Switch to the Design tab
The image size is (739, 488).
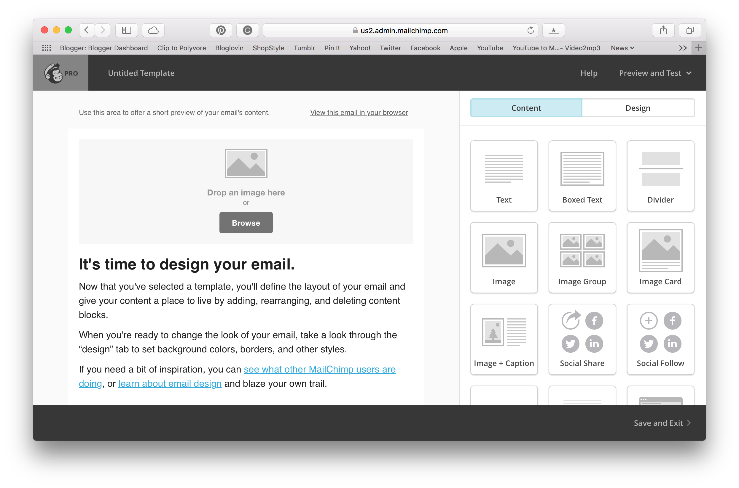[638, 107]
